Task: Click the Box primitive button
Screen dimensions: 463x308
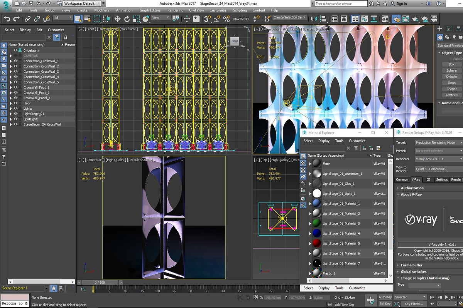Action: click(x=451, y=65)
